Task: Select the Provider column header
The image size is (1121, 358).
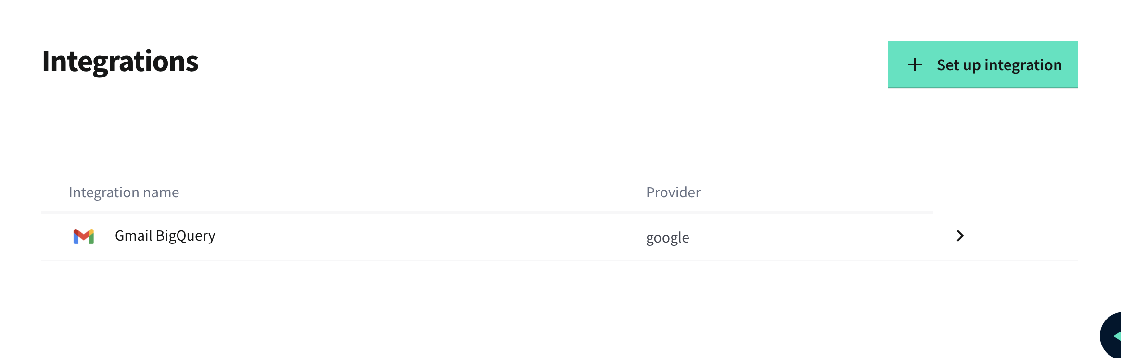Action: point(673,192)
